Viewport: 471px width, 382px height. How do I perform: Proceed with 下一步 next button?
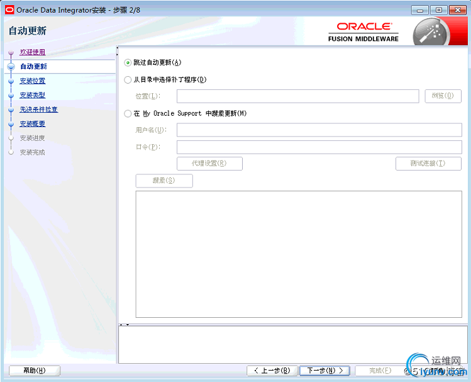[324, 371]
